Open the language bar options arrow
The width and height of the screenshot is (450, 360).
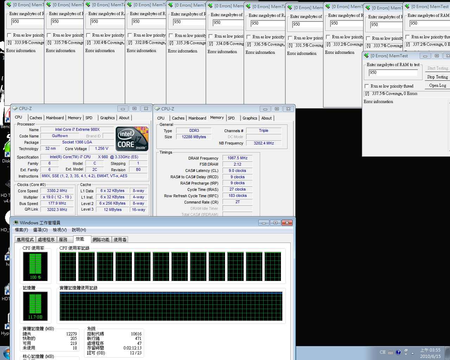pos(406,354)
